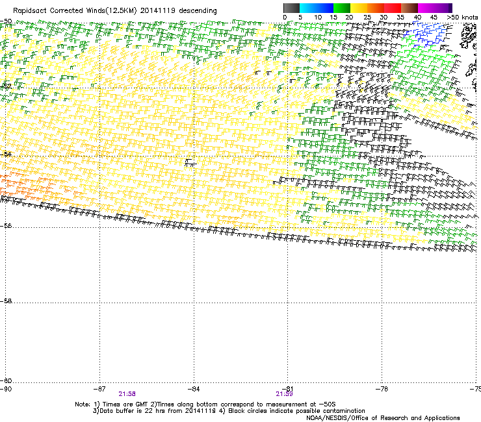Click the 'NOAA/NESDIS/Office of Research and Applications' credit
This screenshot has width=481, height=422.
coord(383,418)
